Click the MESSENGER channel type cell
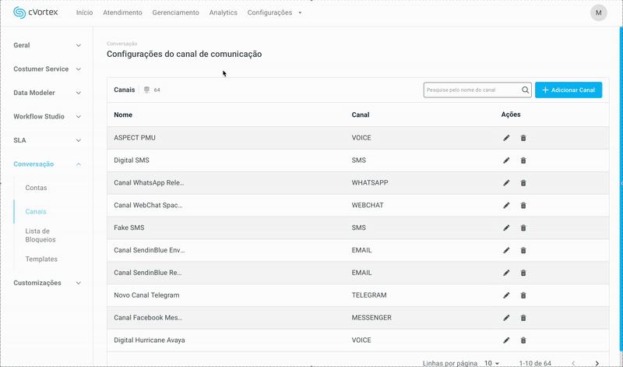 (x=371, y=318)
